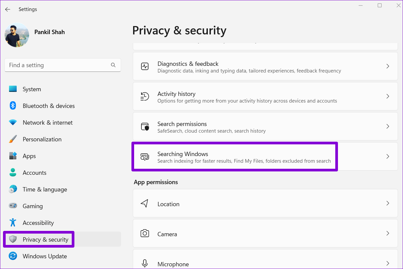Expand Searching Windows chevron arrow

[388, 156]
